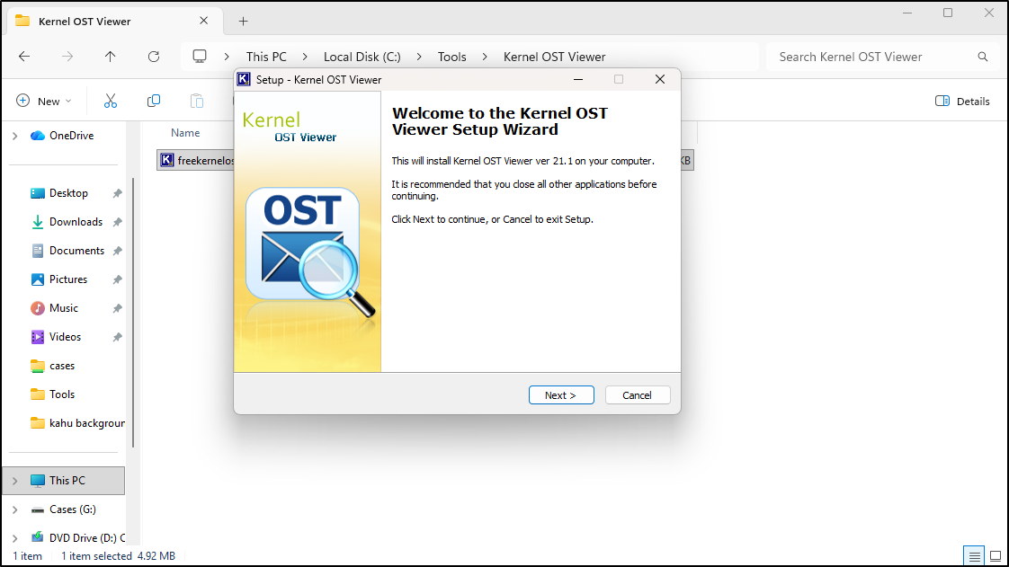
Task: Click the pin icon beside Documents
Action: pyautogui.click(x=117, y=251)
